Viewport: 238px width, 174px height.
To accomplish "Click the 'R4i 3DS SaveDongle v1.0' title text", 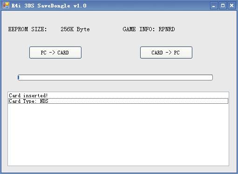I will point(49,6).
